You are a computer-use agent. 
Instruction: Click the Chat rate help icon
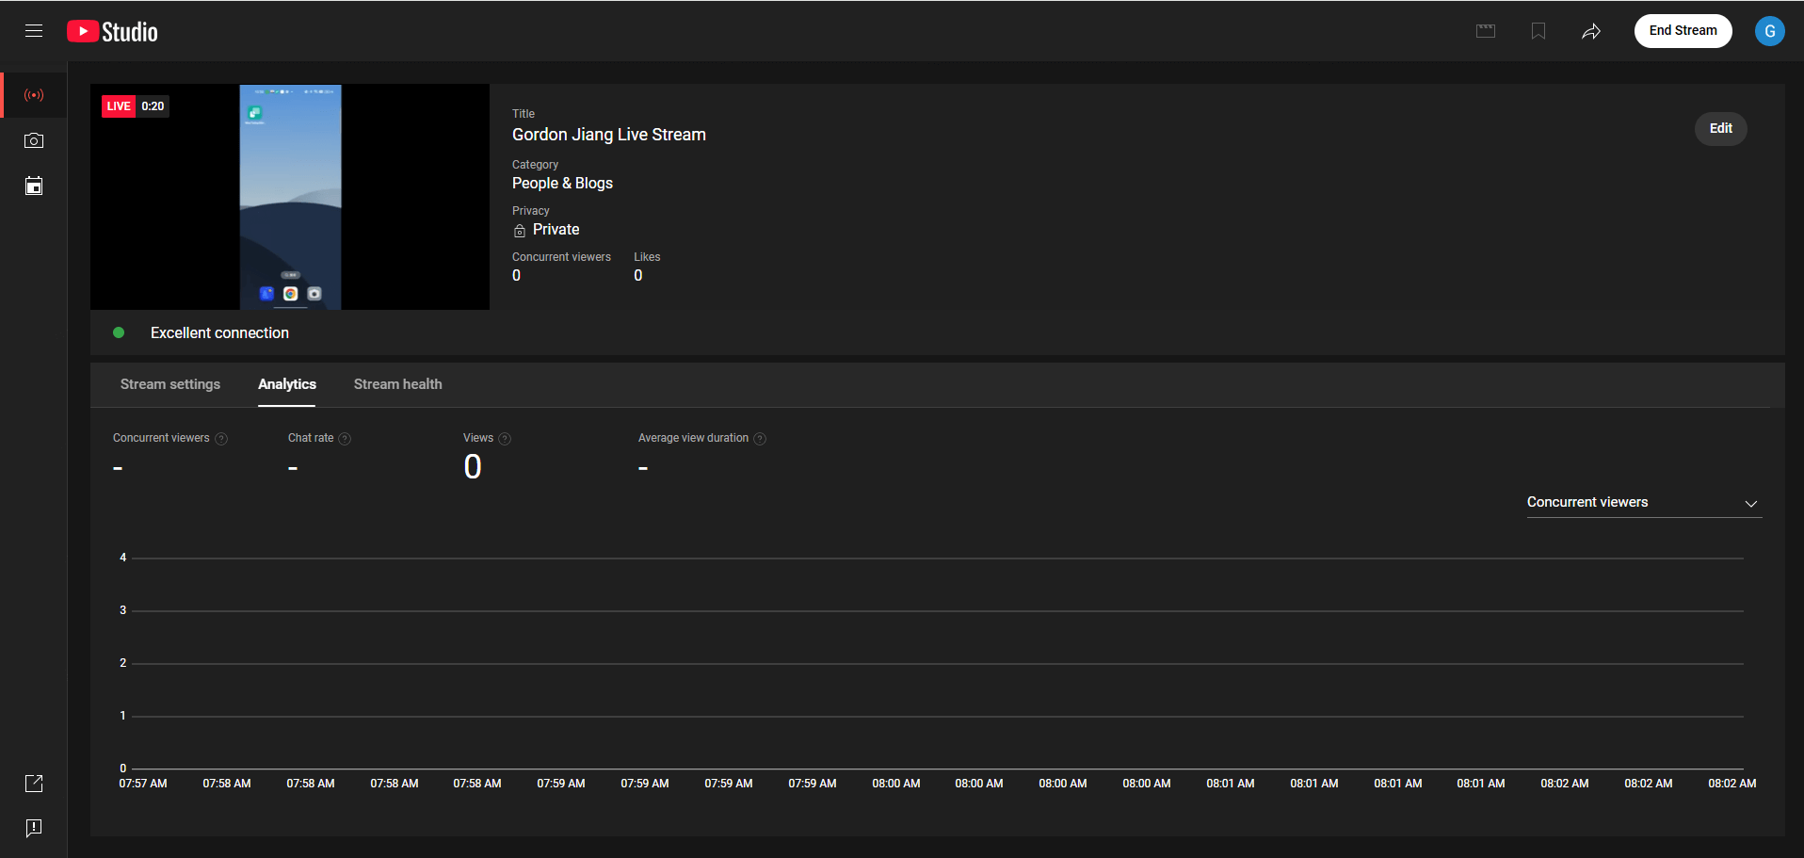coord(345,439)
